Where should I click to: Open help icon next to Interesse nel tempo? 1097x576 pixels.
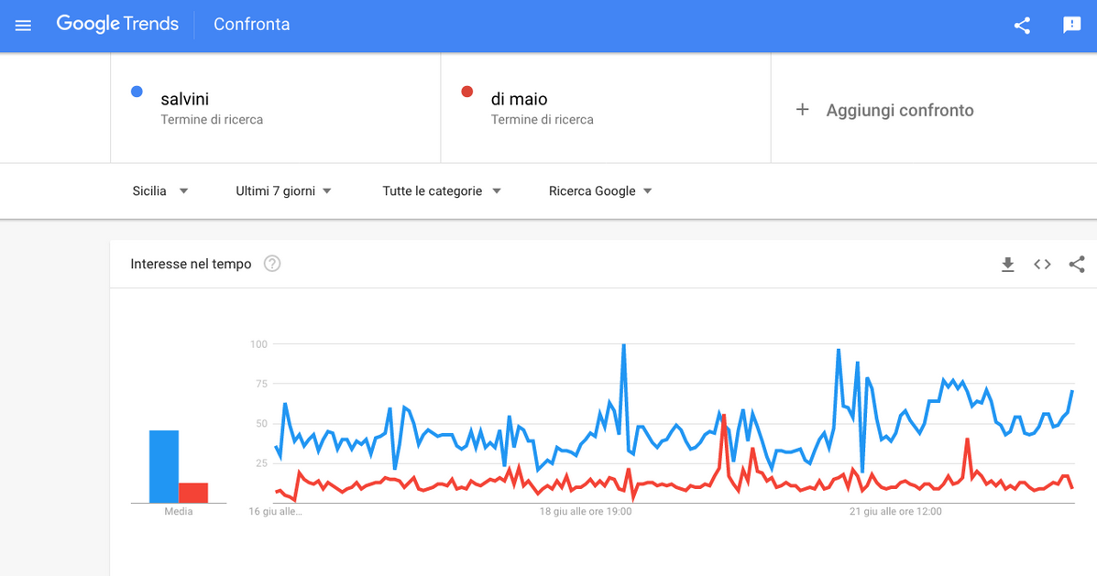pyautogui.click(x=272, y=264)
